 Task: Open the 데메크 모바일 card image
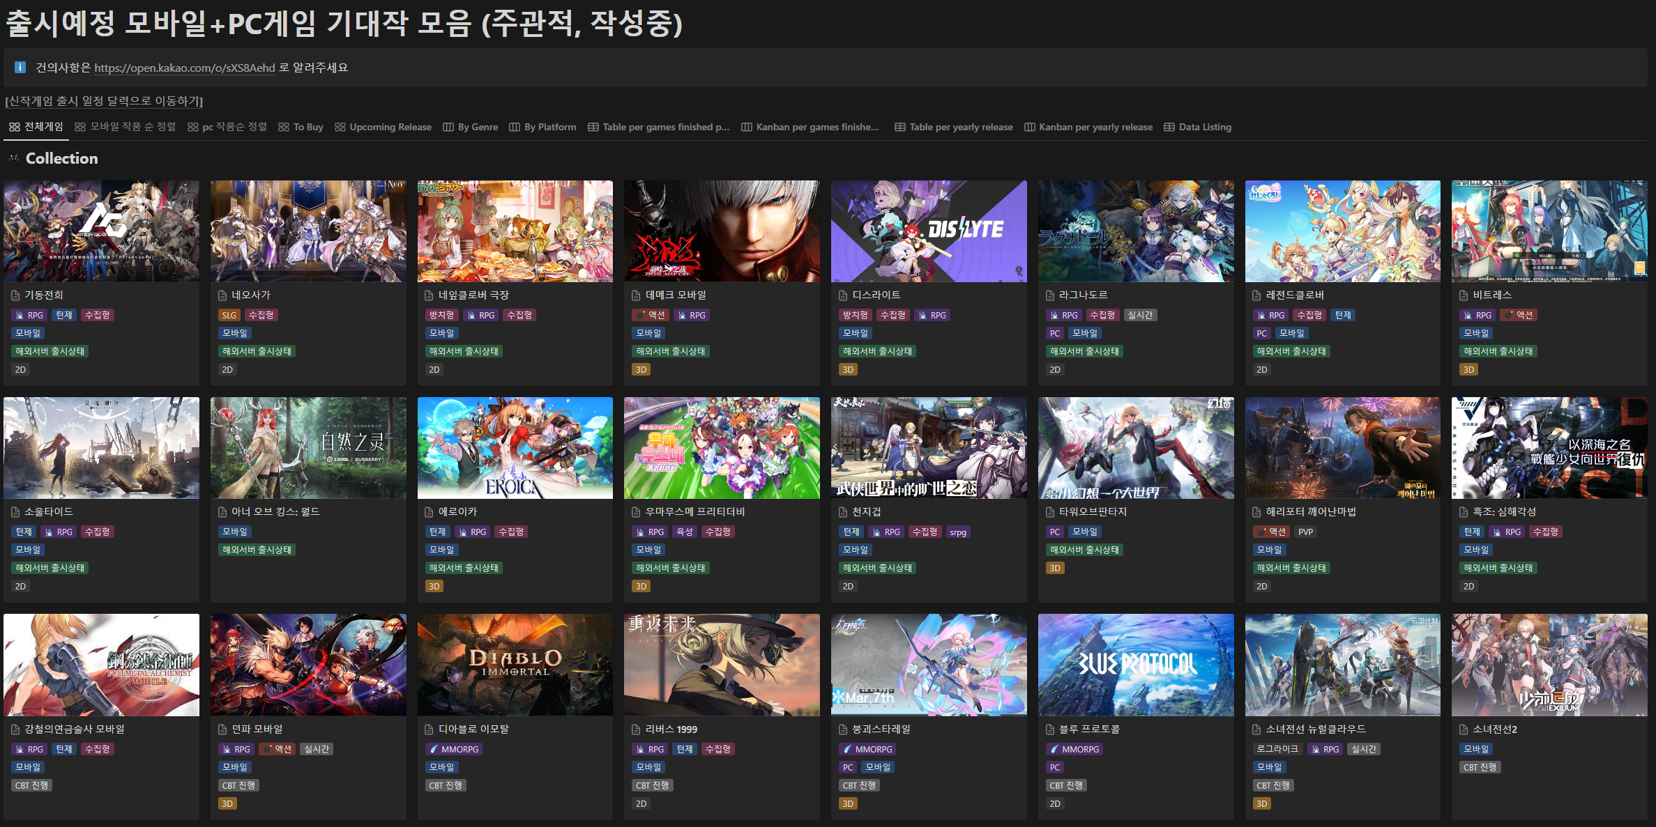pyautogui.click(x=722, y=231)
